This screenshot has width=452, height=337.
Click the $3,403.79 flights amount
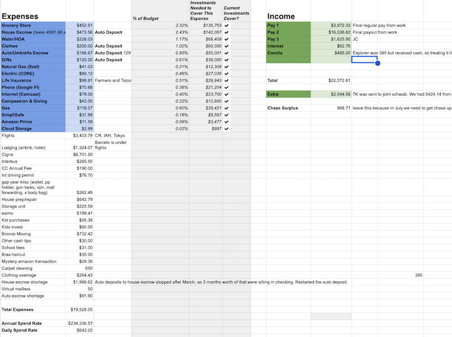coord(80,136)
